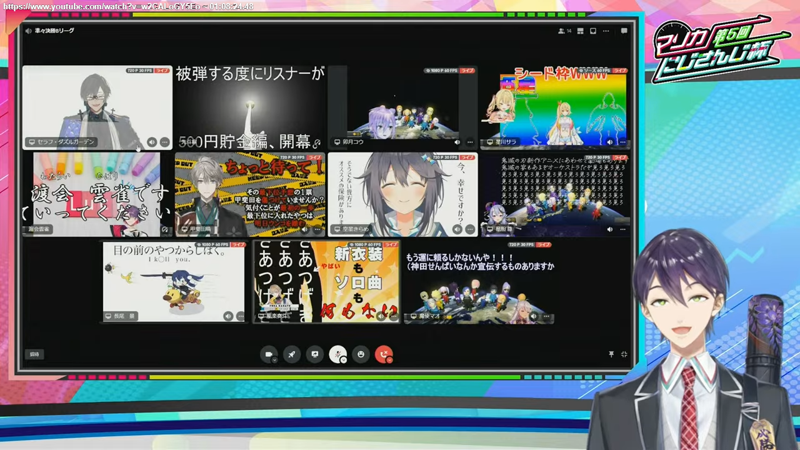The width and height of the screenshot is (800, 450).
Task: Start screen sharing from the call bar
Action: 315,354
